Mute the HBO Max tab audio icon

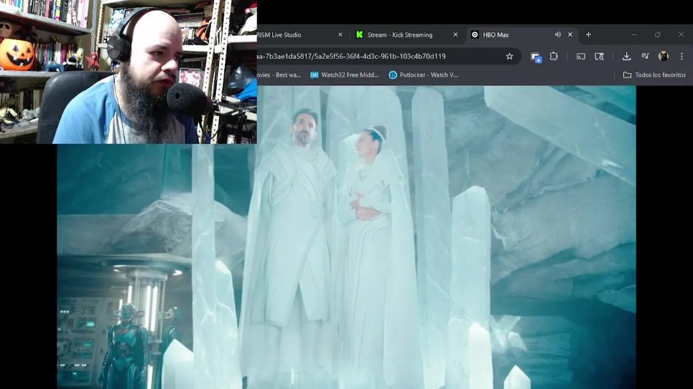[558, 35]
